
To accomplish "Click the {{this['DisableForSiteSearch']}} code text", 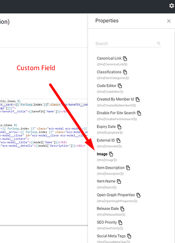I will [117, 119].
